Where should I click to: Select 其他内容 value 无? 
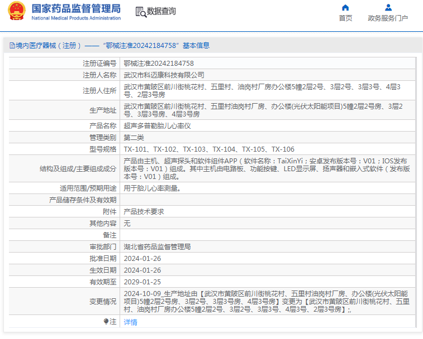[x=127, y=223]
